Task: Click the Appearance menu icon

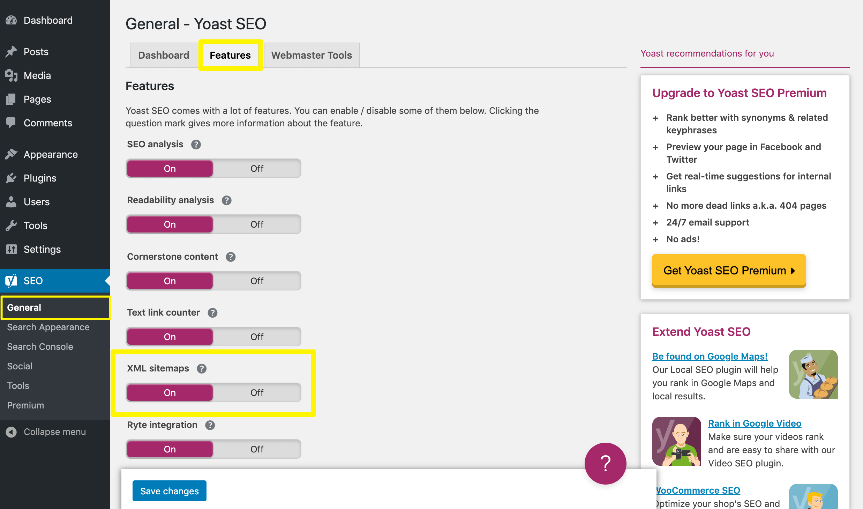Action: click(11, 155)
